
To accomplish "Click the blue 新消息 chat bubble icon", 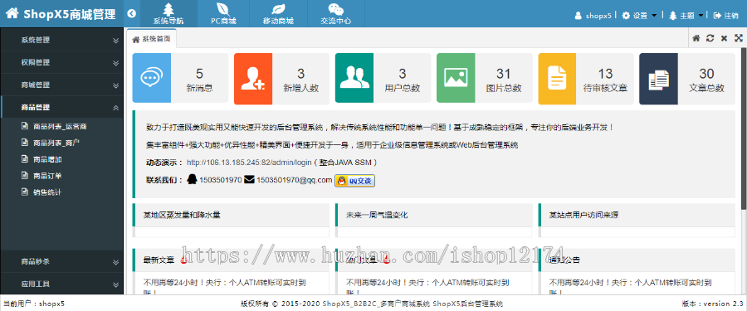I will [152, 78].
